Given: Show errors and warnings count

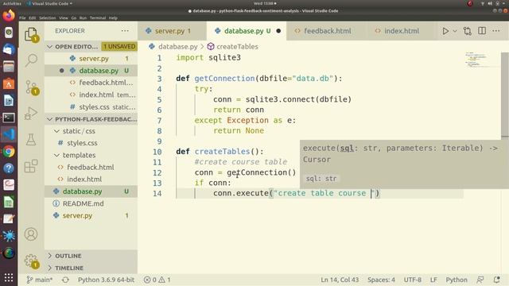Looking at the screenshot, I should tap(157, 280).
